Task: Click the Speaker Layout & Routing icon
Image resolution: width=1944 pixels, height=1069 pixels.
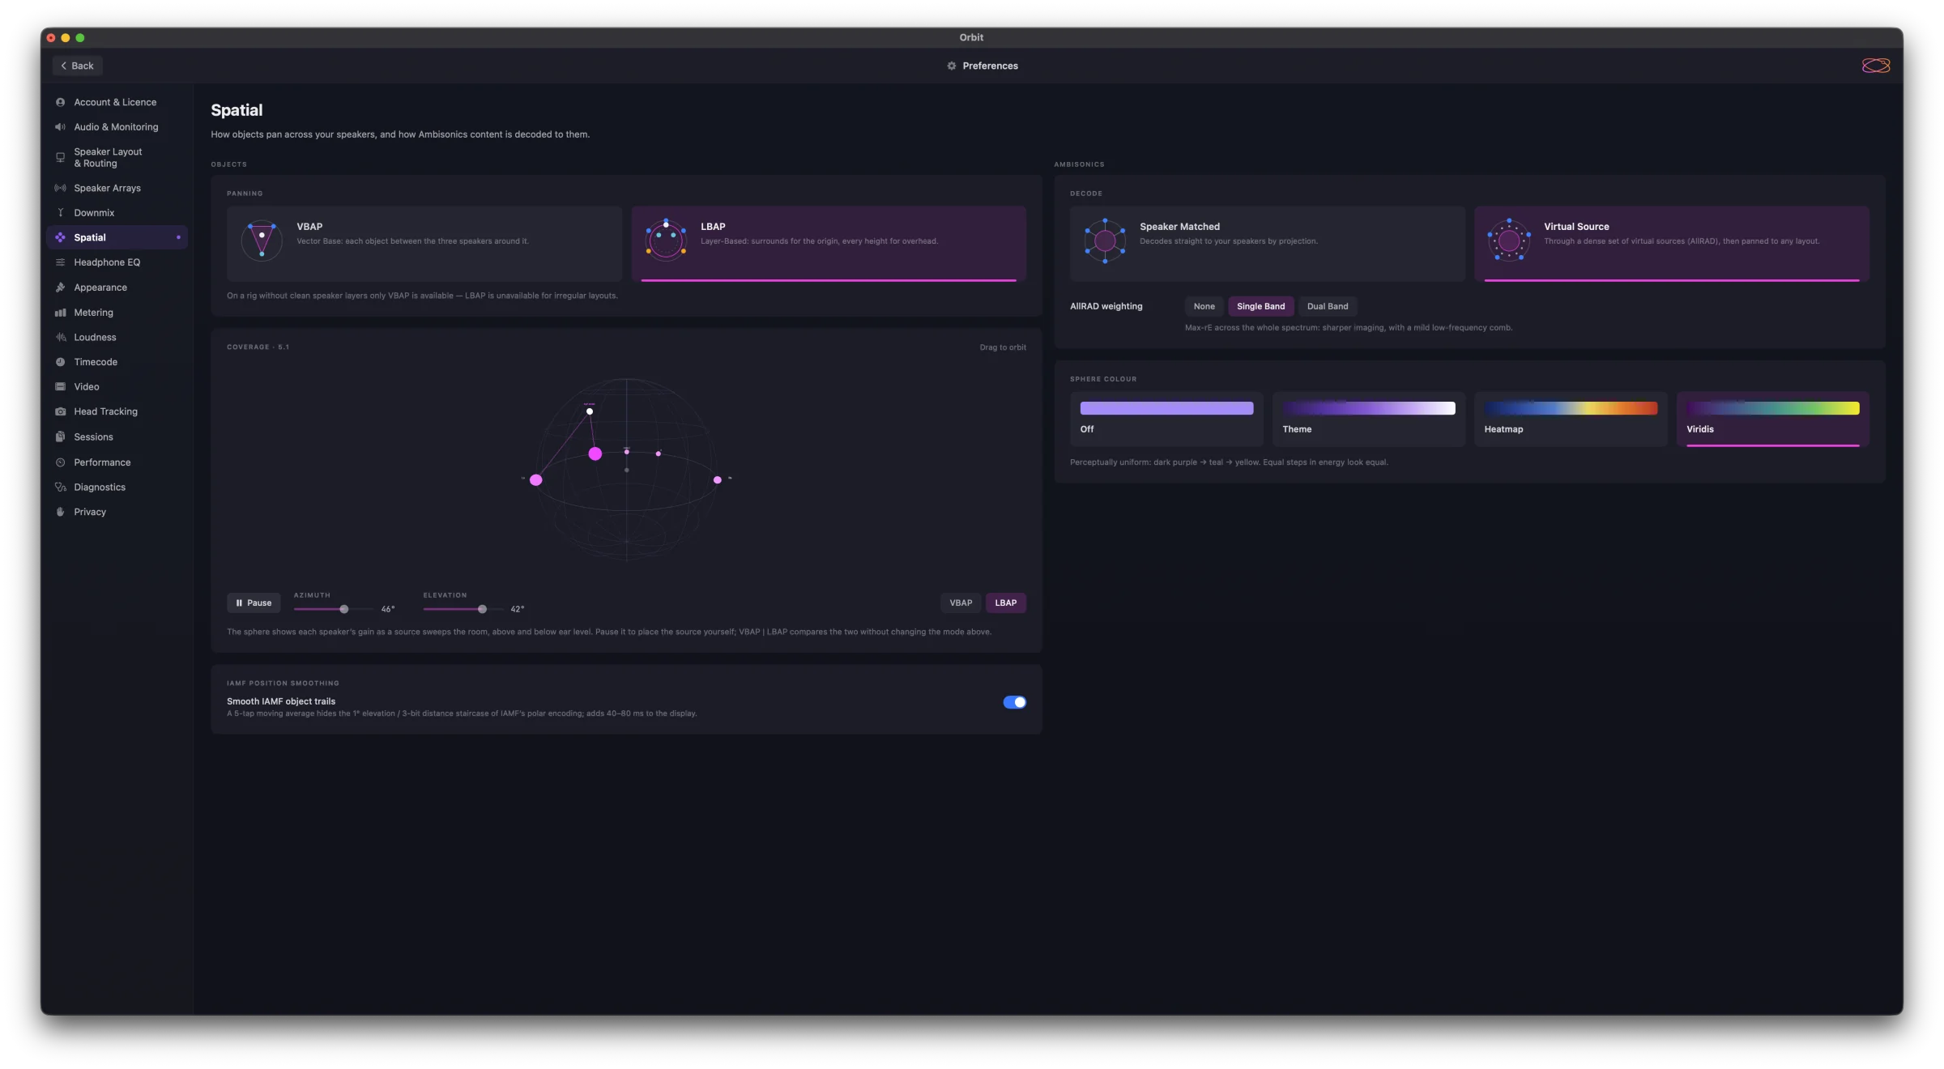Action: pyautogui.click(x=60, y=157)
